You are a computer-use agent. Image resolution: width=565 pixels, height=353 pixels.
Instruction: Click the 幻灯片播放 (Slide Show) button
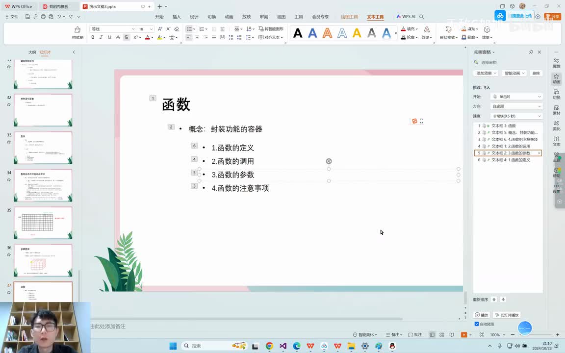[507, 315]
